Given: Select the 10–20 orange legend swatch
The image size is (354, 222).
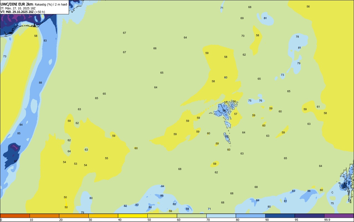Looking at the screenshot, I should pos(44,216).
